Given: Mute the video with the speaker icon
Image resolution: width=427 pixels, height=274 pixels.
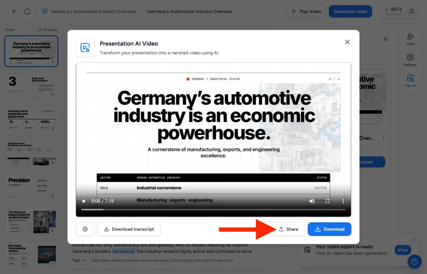Looking at the screenshot, I should pos(311,201).
